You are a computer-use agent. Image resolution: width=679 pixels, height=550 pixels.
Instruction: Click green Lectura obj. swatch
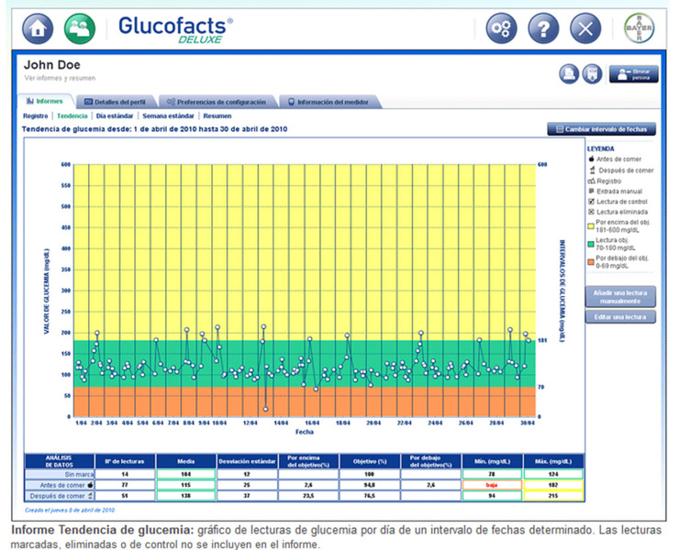tap(591, 244)
